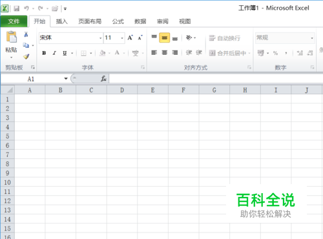Viewport: 323px width, 239px height.
Task: Open 合并后居中 dropdown arrow
Action: (249, 53)
